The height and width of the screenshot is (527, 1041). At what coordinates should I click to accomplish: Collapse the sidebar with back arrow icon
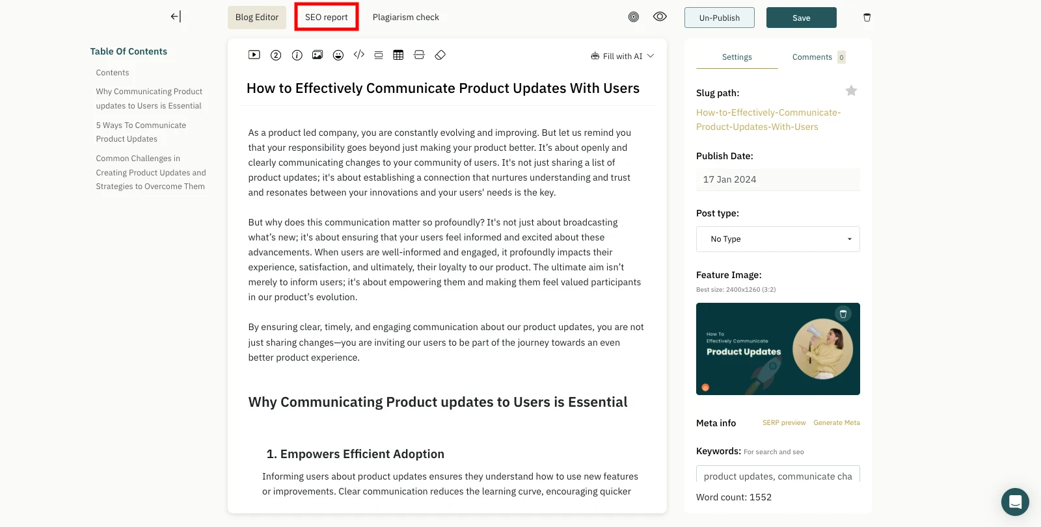(x=176, y=17)
